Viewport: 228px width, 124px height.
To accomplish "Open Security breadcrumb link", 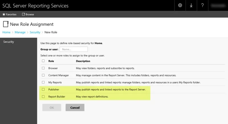I will click(x=35, y=32).
